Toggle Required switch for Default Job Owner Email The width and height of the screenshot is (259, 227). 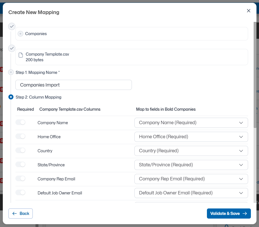pyautogui.click(x=20, y=192)
